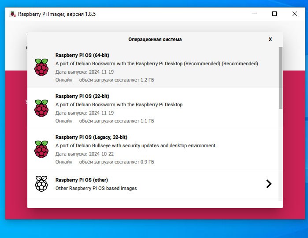Close the Raspberry Pi Imager window
The width and height of the screenshot is (308, 238).
tap(295, 14)
